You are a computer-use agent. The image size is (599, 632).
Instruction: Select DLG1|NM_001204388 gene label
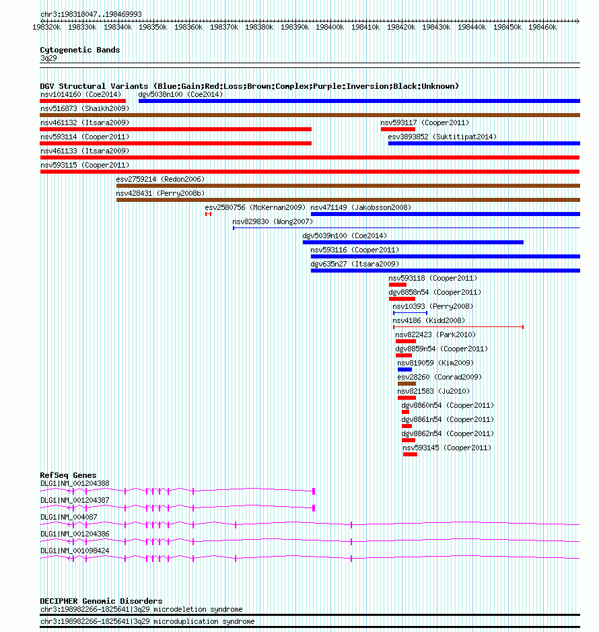75,483
